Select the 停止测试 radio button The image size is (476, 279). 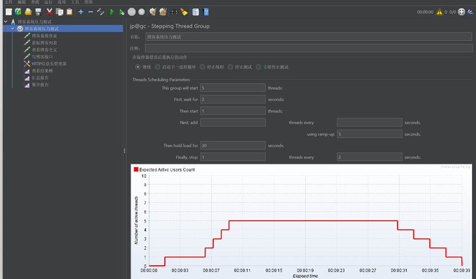click(x=230, y=67)
